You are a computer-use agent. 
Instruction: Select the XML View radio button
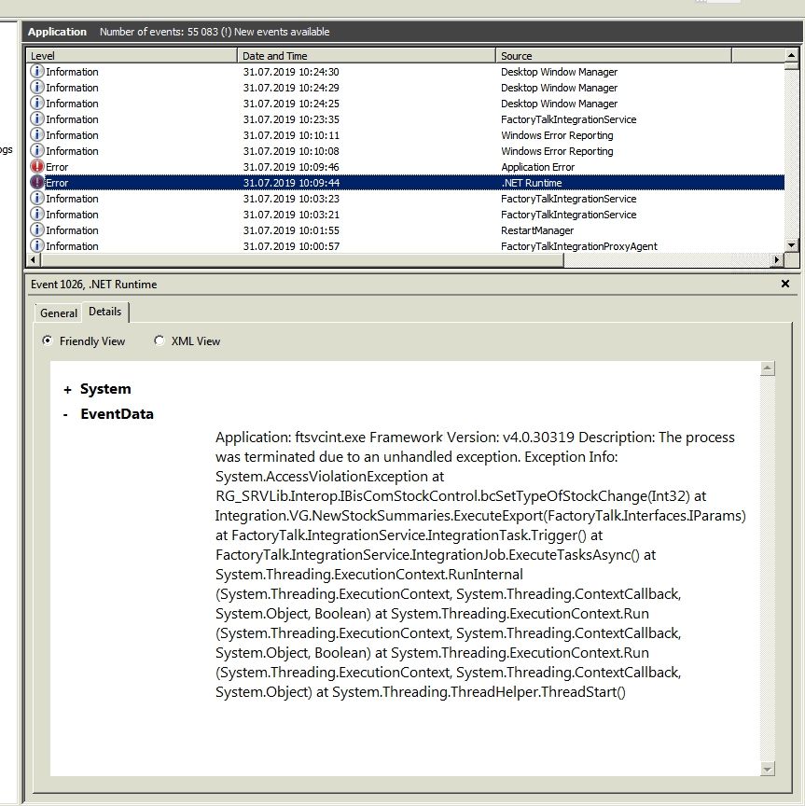click(x=160, y=340)
